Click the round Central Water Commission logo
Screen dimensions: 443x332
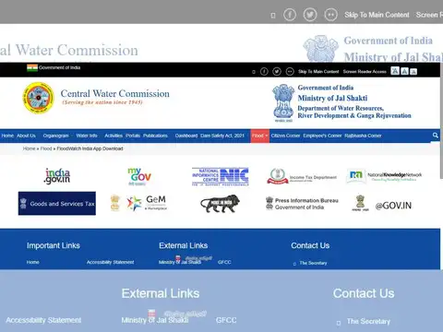(38, 98)
